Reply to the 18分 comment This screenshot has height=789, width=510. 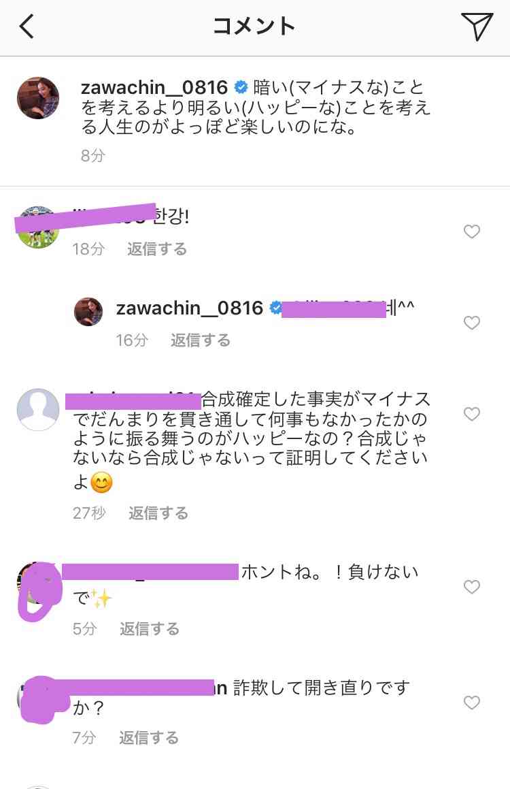157,249
